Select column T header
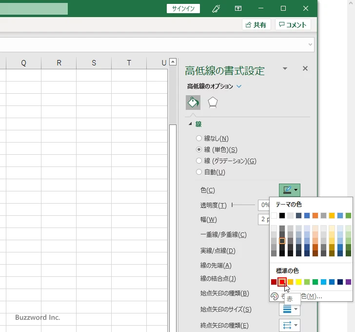The height and width of the screenshot is (332, 355). tap(129, 63)
